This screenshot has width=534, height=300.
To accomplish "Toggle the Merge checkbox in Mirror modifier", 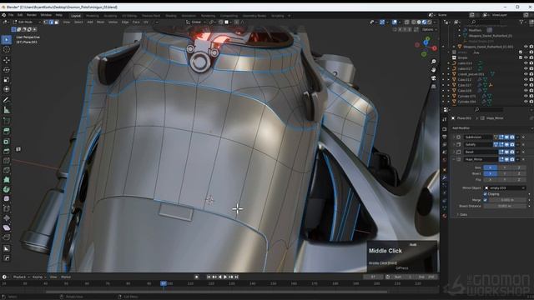I will tap(486, 200).
